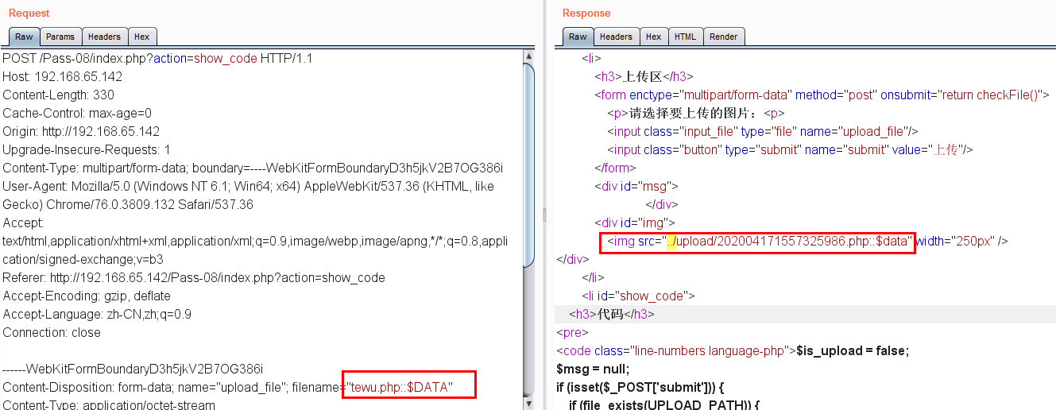Click the Accept-Language: zh-CN line

[97, 315]
